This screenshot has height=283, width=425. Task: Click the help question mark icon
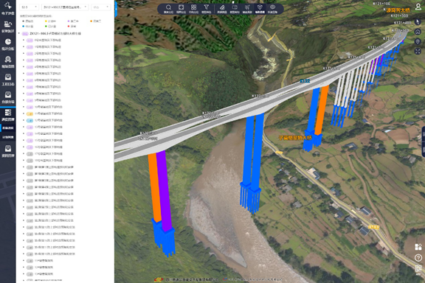tap(418, 257)
